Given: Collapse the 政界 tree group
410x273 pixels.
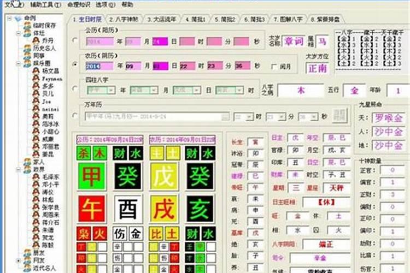Looking at the screenshot, I should tap(19, 169).
